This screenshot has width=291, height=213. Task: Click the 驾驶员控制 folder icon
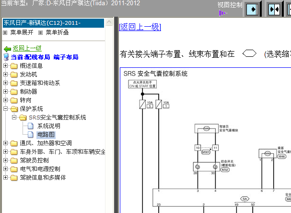coord(14,160)
